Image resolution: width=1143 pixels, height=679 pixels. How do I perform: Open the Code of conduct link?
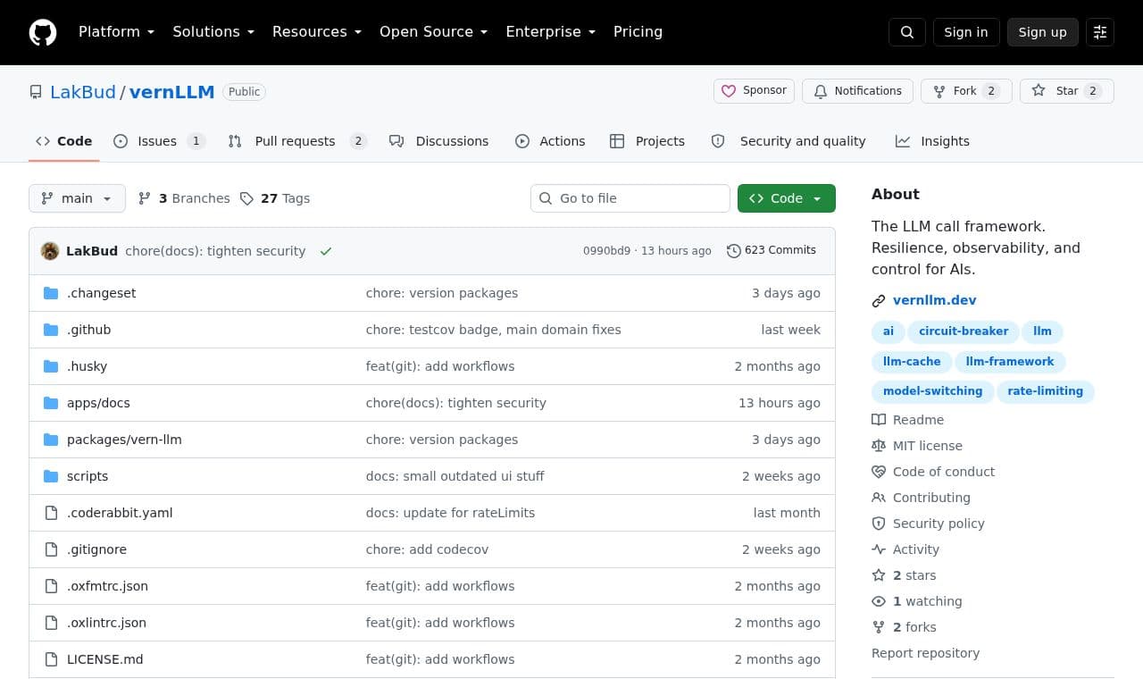pyautogui.click(x=933, y=472)
